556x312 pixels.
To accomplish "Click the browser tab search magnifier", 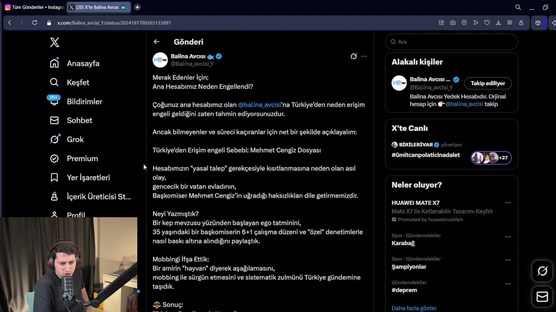I will pos(518,7).
